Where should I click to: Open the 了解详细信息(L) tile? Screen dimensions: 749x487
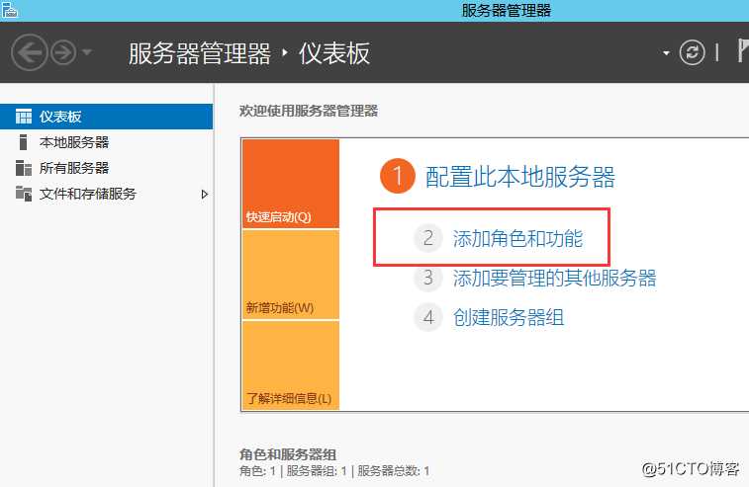[291, 365]
